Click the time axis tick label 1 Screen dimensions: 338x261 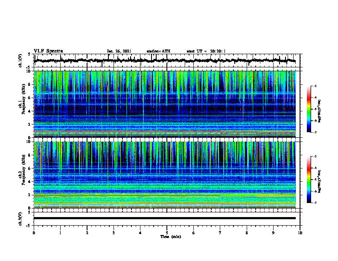point(60,233)
